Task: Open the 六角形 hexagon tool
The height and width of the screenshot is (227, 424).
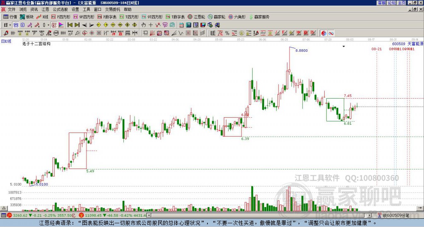Action: 237,17
